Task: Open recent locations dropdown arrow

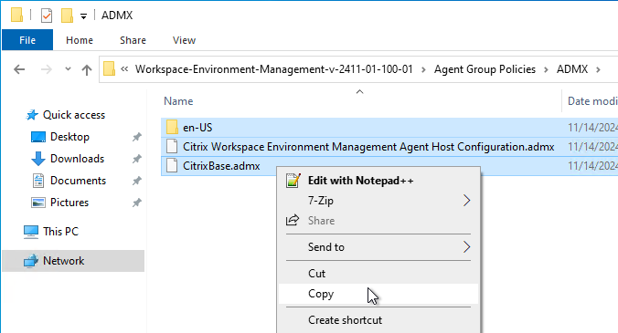Action: pos(68,69)
